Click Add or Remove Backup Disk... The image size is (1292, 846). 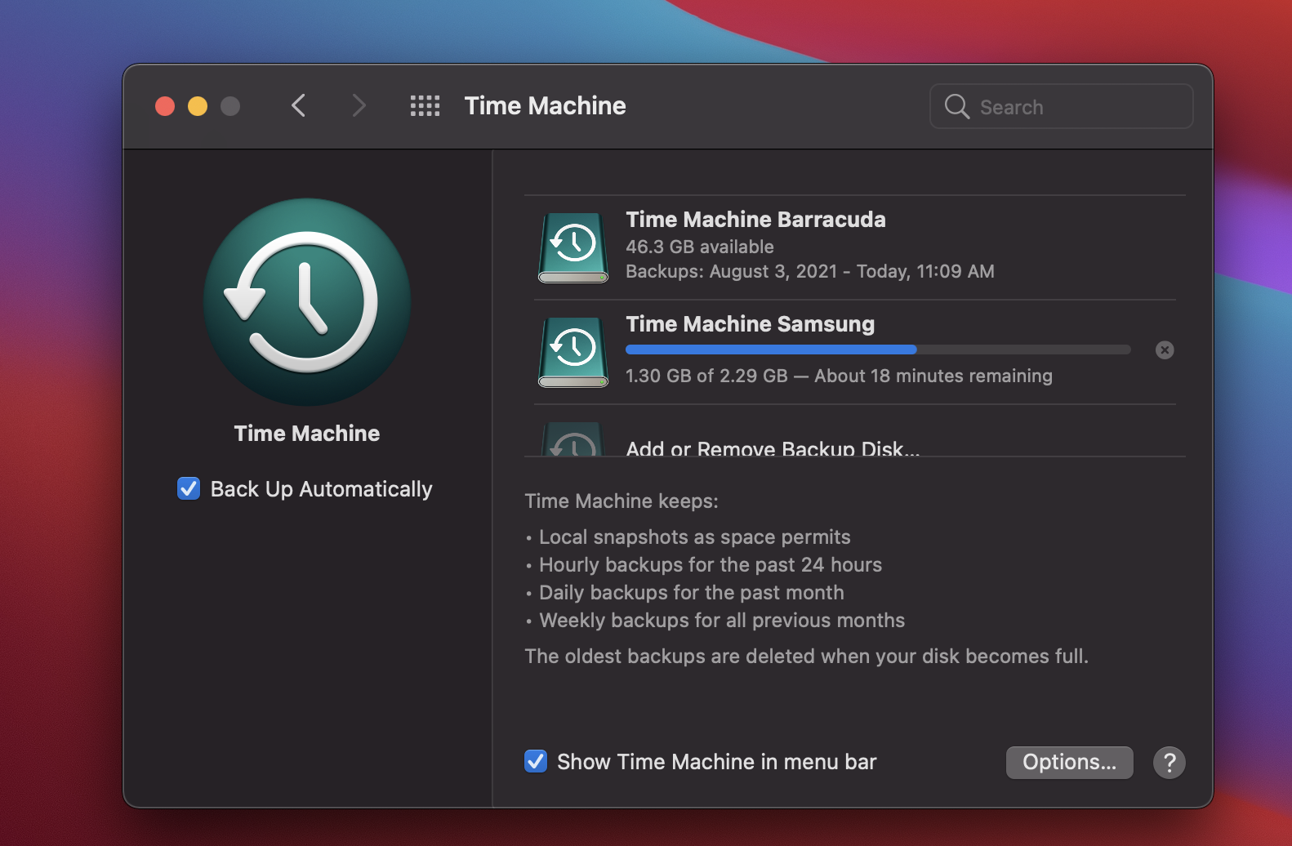coord(773,448)
